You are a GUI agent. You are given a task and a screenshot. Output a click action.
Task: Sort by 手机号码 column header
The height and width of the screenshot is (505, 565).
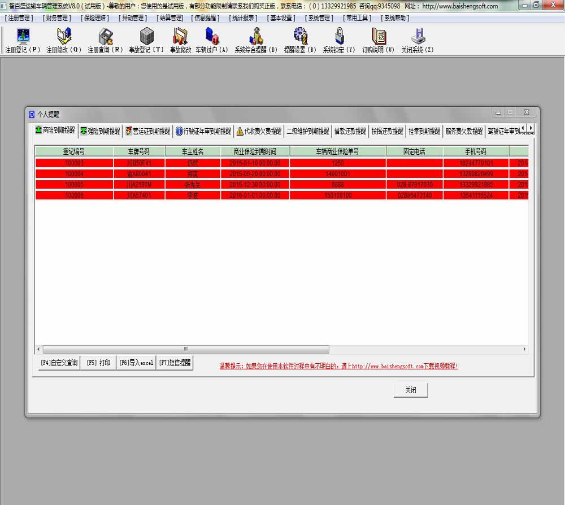pos(476,151)
